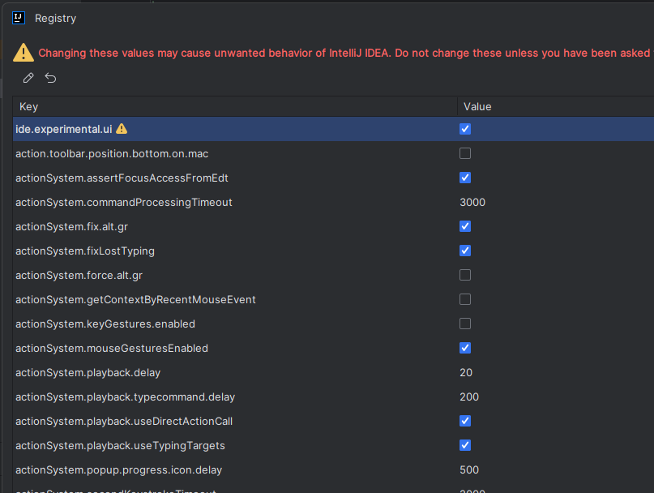This screenshot has width=654, height=493.
Task: Select the 20 value for playback.delay
Action: (x=466, y=372)
